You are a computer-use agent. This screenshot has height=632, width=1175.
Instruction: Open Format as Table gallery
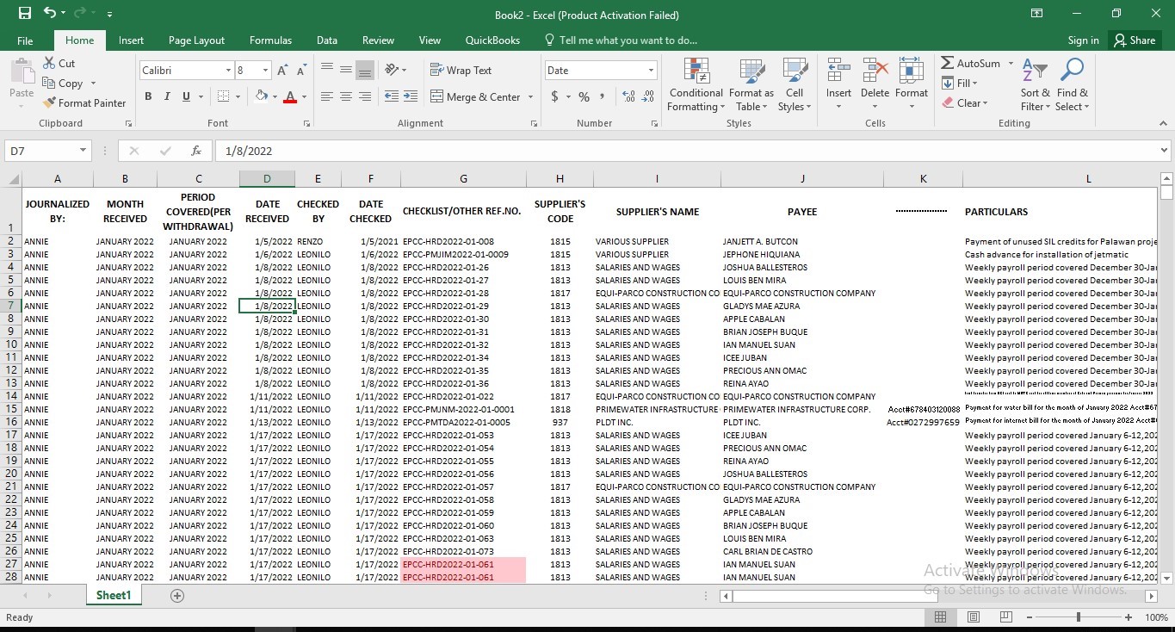tap(751, 85)
